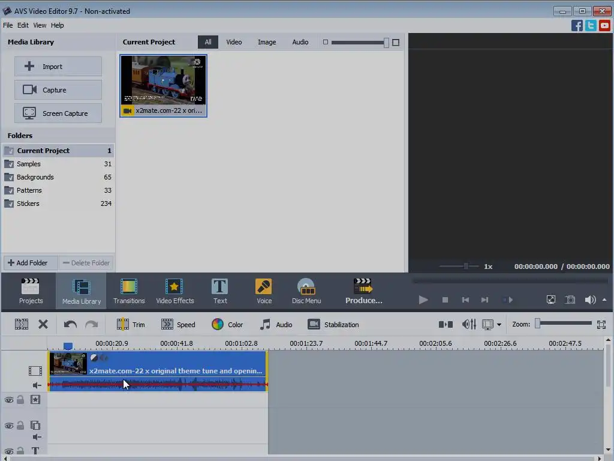
Task: Open the Edit menu
Action: (23, 25)
